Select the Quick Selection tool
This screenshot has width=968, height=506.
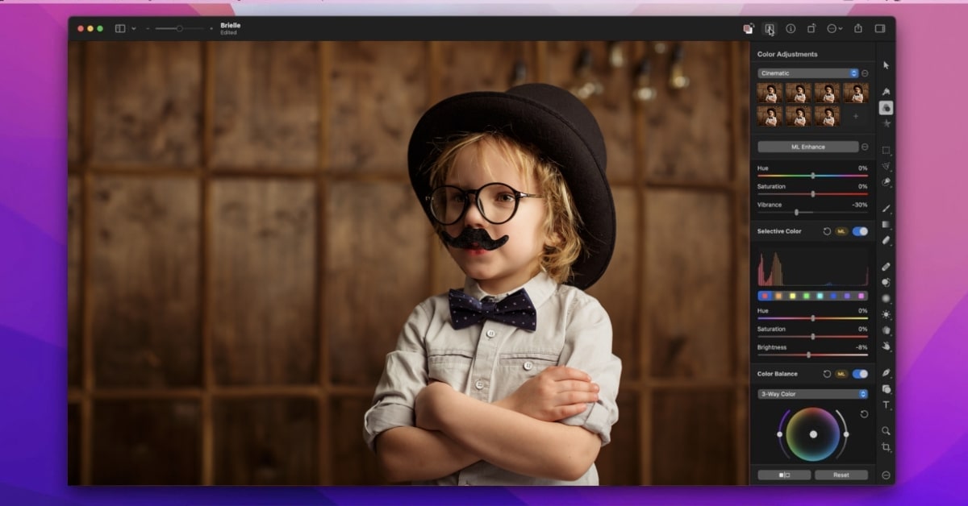(886, 182)
